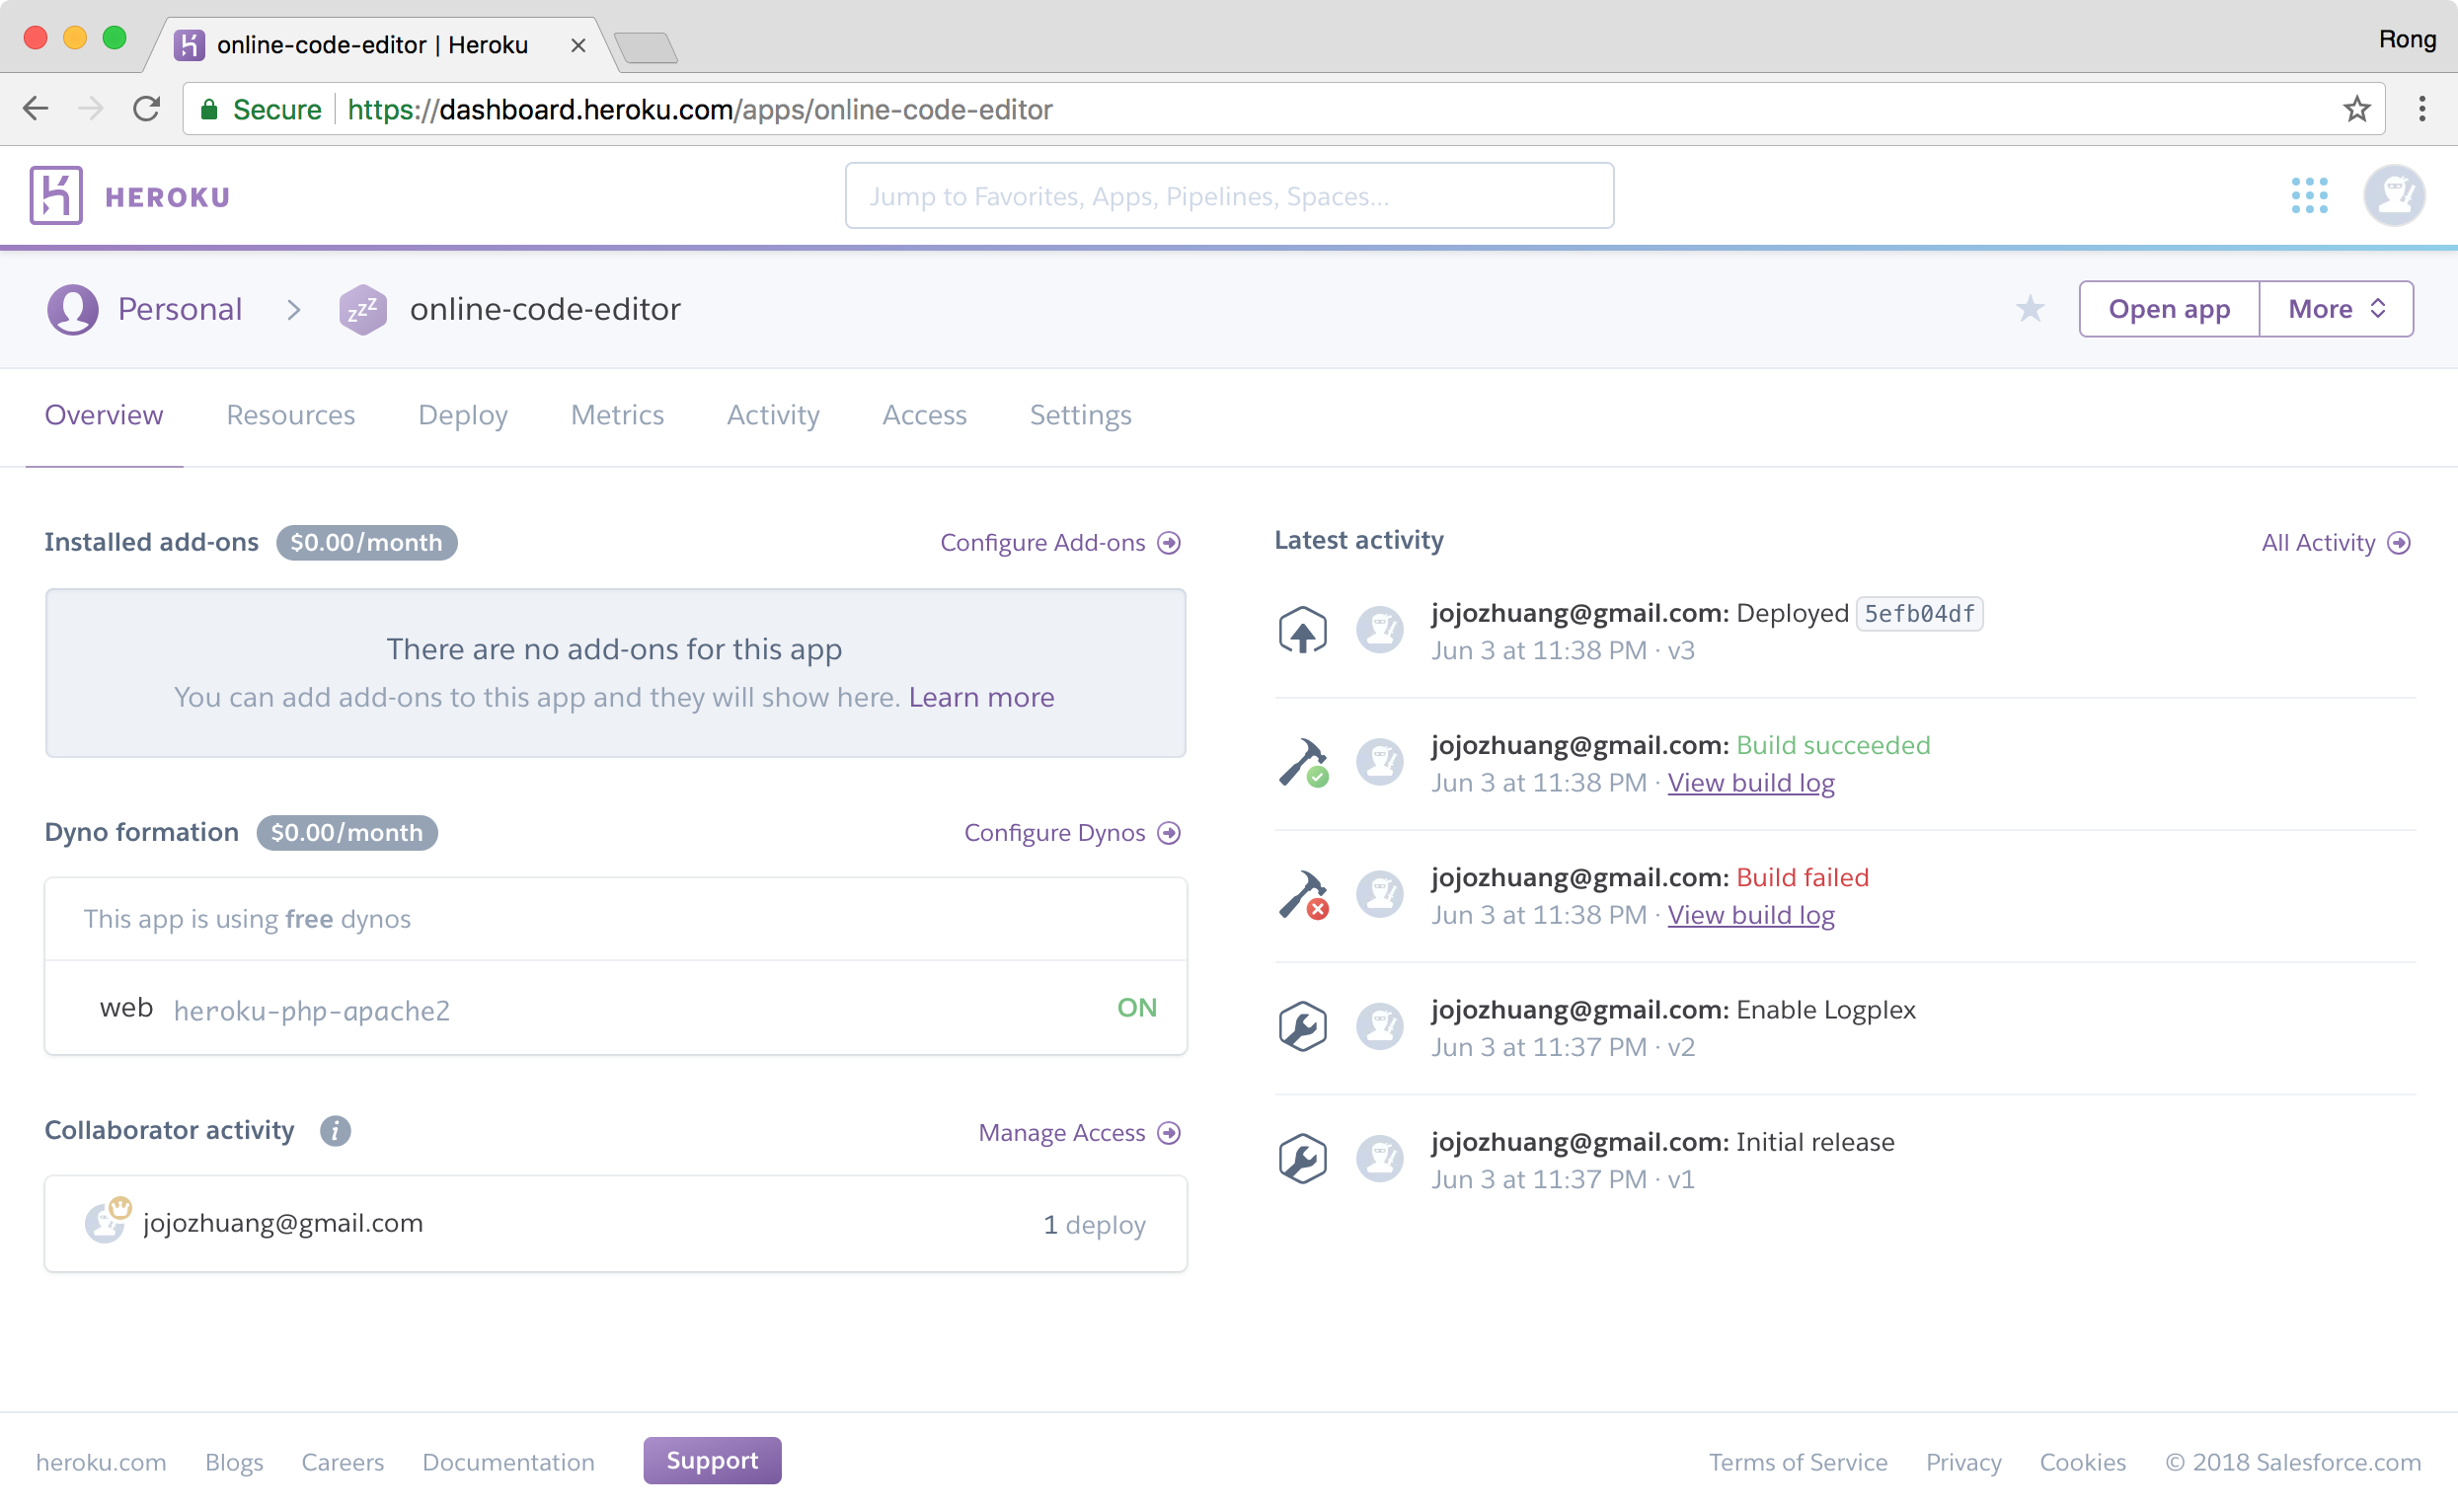Click the Build succeeded hammer icon
The width and height of the screenshot is (2458, 1508).
pos(1303,763)
